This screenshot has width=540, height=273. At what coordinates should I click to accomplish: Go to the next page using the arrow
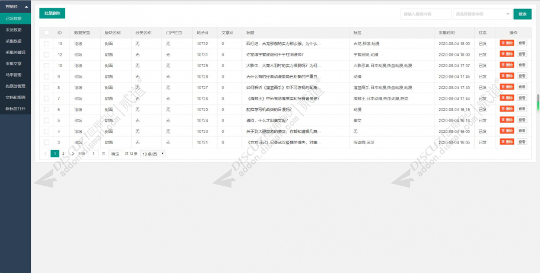click(72, 153)
